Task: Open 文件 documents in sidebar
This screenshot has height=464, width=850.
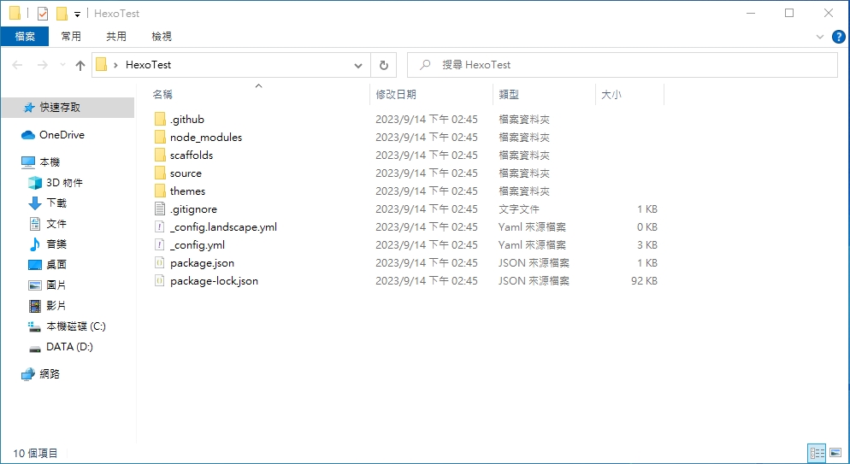Action: click(x=47, y=224)
